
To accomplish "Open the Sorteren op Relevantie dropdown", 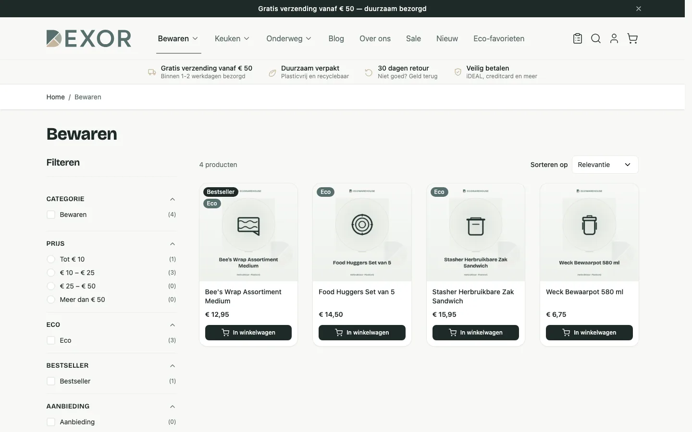I will [605, 165].
